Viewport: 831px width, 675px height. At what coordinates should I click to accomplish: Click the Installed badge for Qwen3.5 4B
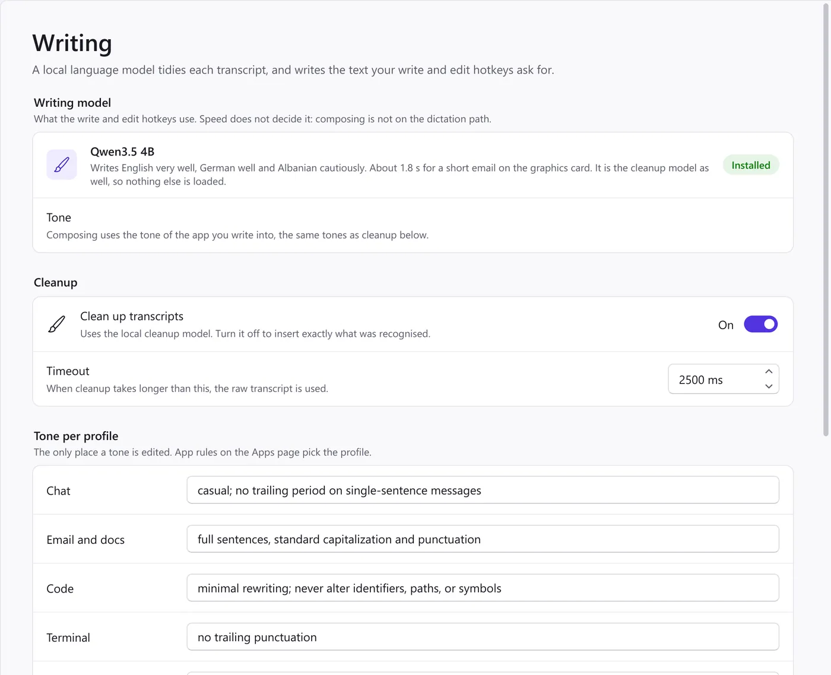point(751,165)
